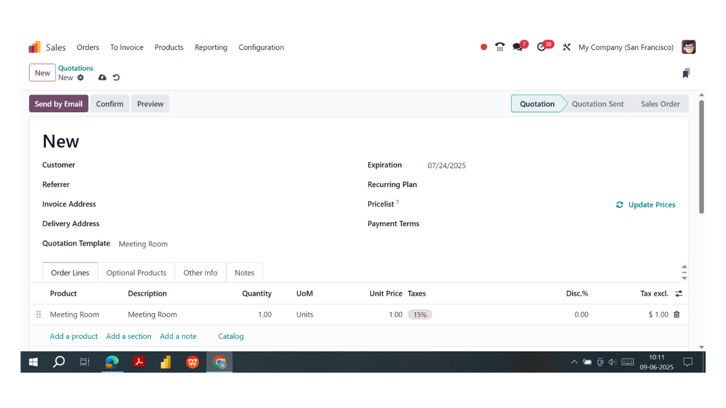
Task: Click the Add a product link
Action: pyautogui.click(x=73, y=336)
